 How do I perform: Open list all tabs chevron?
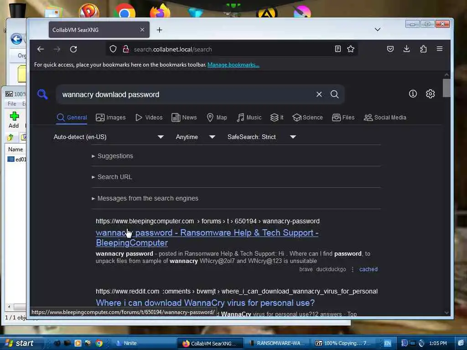point(377,30)
